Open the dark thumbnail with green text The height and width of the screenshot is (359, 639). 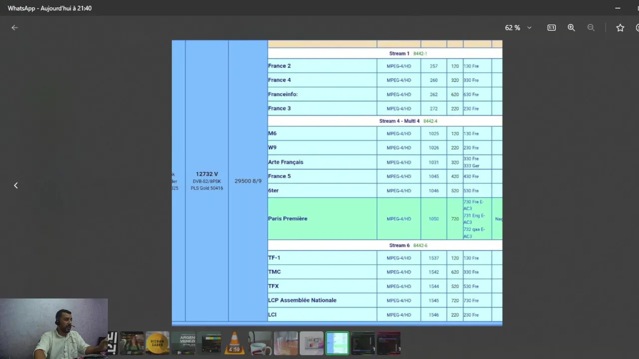(363, 343)
